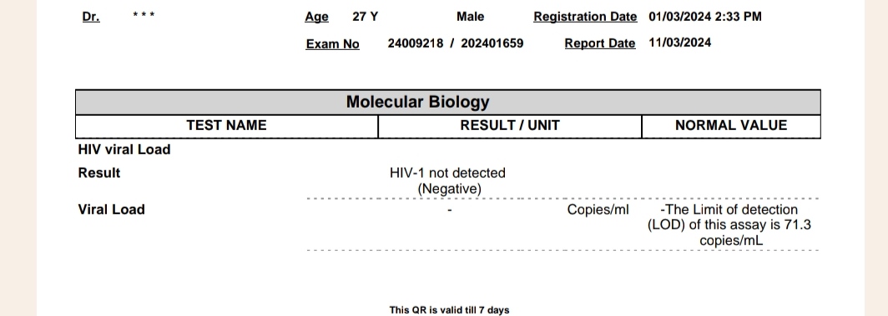Screen dimensions: 888x316
Task: Click the Copies/ml unit text
Action: (598, 210)
